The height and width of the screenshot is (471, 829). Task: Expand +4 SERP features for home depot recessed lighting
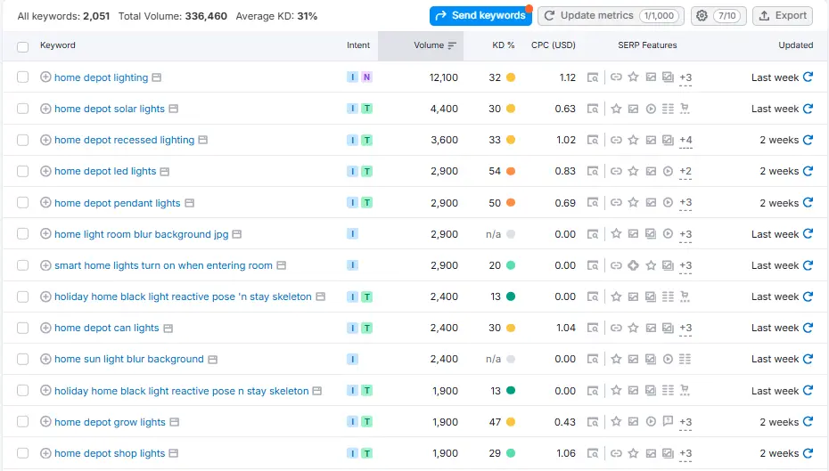pyautogui.click(x=685, y=141)
